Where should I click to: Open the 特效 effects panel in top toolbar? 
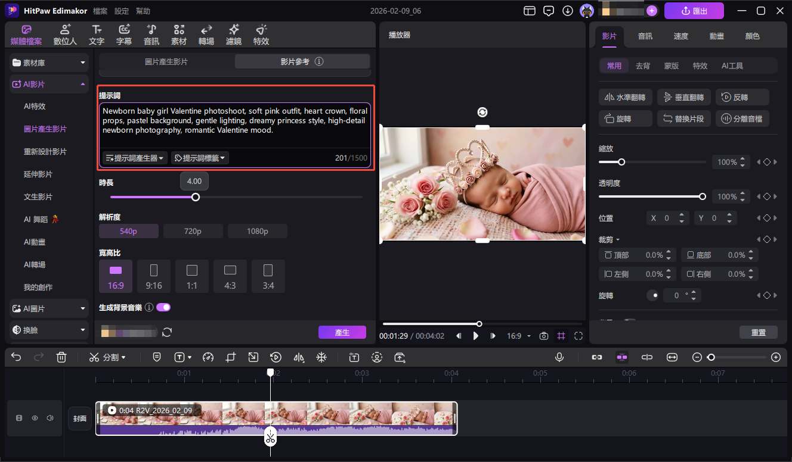pyautogui.click(x=261, y=35)
